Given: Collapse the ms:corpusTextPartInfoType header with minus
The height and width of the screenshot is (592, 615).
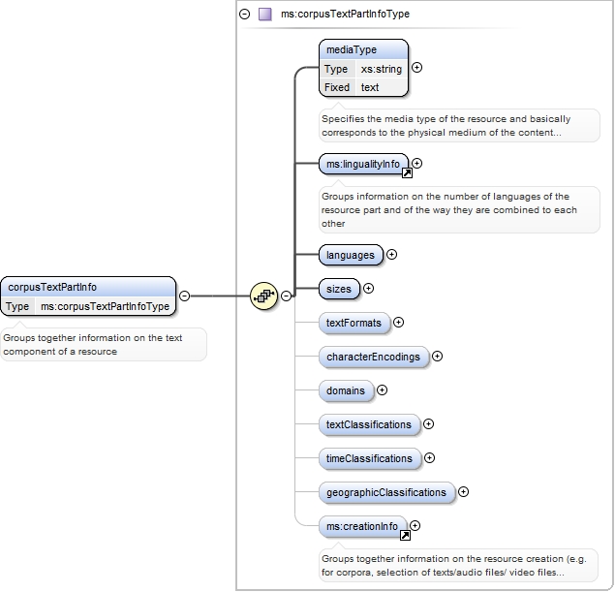Looking at the screenshot, I should [245, 15].
